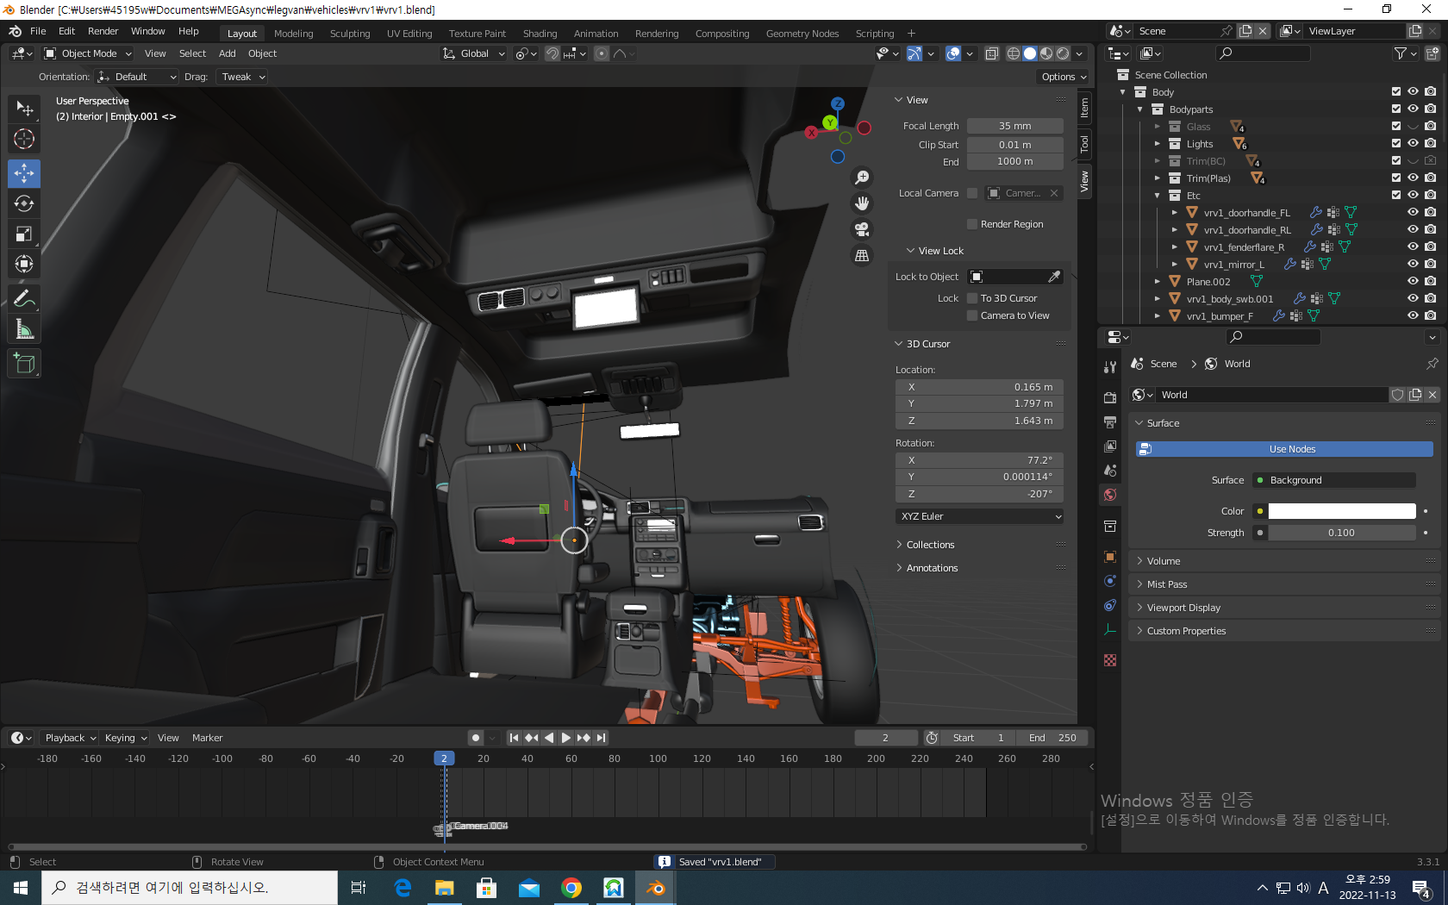1448x905 pixels.
Task: Enable the Render Region checkbox
Action: tap(972, 224)
